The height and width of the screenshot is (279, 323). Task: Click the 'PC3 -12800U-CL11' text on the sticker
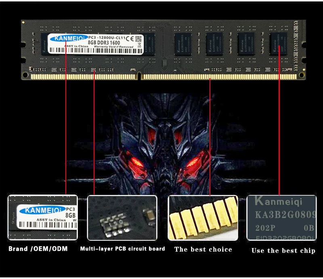tap(107, 37)
